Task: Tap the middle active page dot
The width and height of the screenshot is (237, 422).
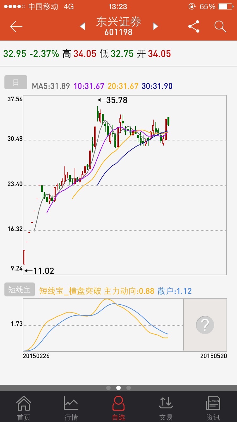Action: pos(118,388)
